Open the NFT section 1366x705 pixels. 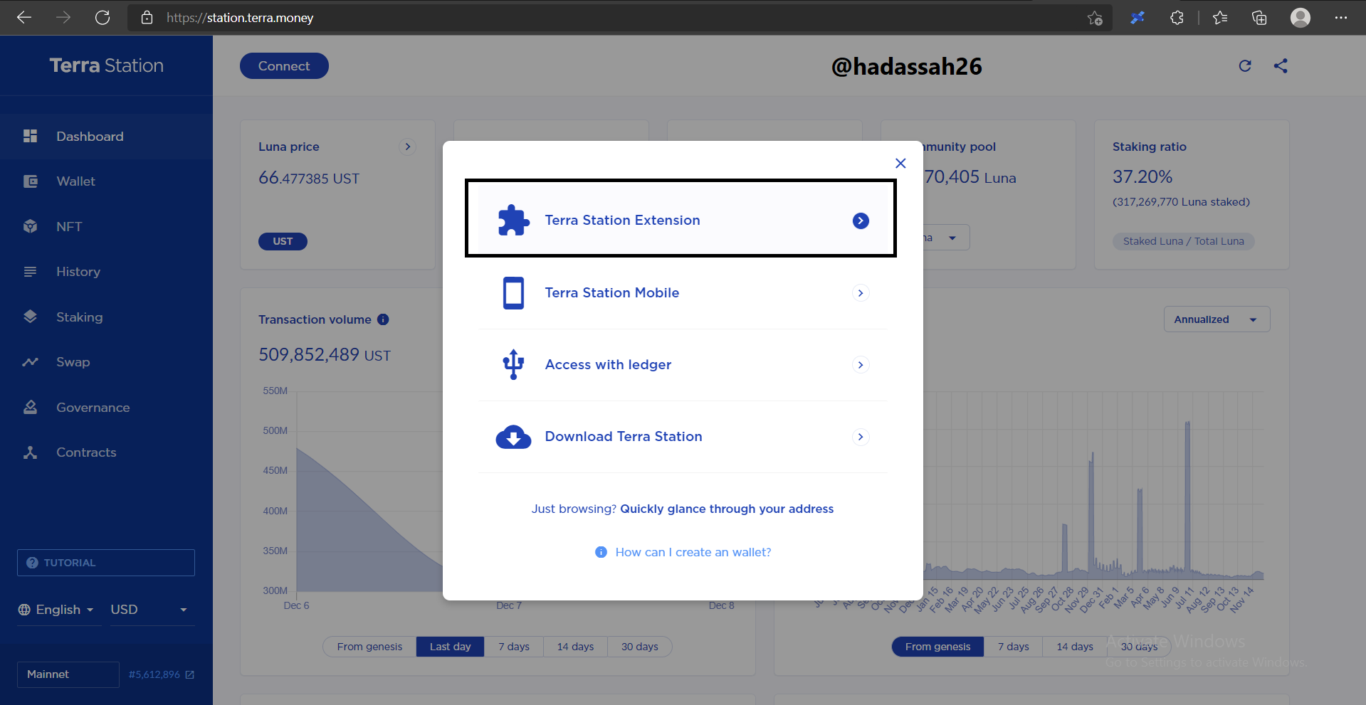(x=107, y=227)
